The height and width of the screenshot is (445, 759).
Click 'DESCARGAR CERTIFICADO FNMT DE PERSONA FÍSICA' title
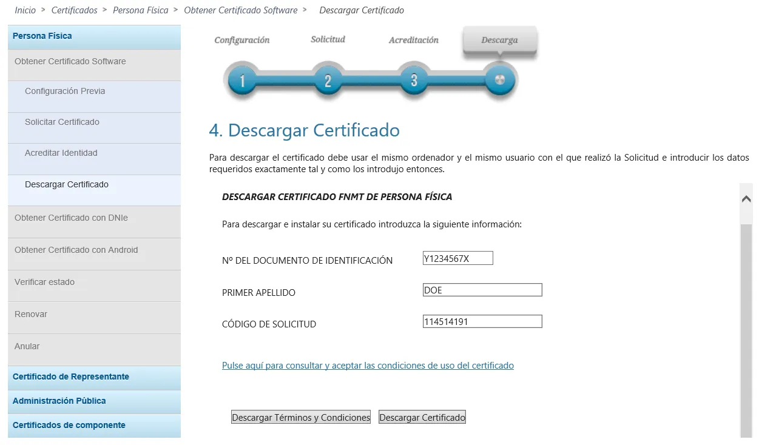click(337, 197)
